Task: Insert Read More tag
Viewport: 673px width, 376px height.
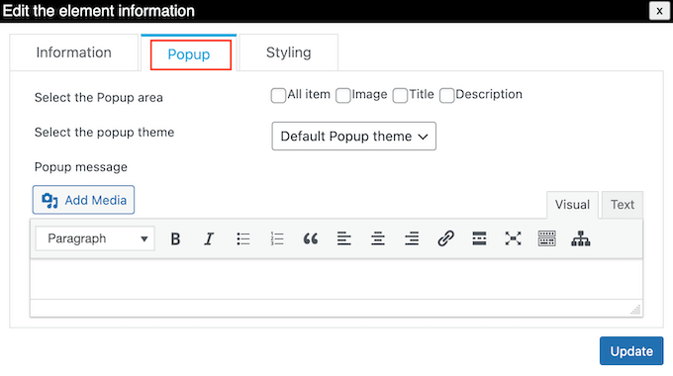Action: (479, 238)
